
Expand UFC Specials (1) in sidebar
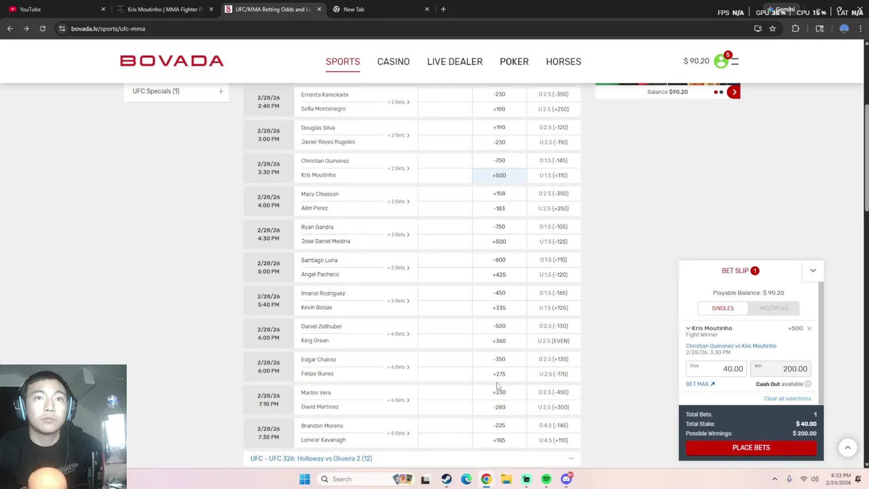pyautogui.click(x=221, y=91)
